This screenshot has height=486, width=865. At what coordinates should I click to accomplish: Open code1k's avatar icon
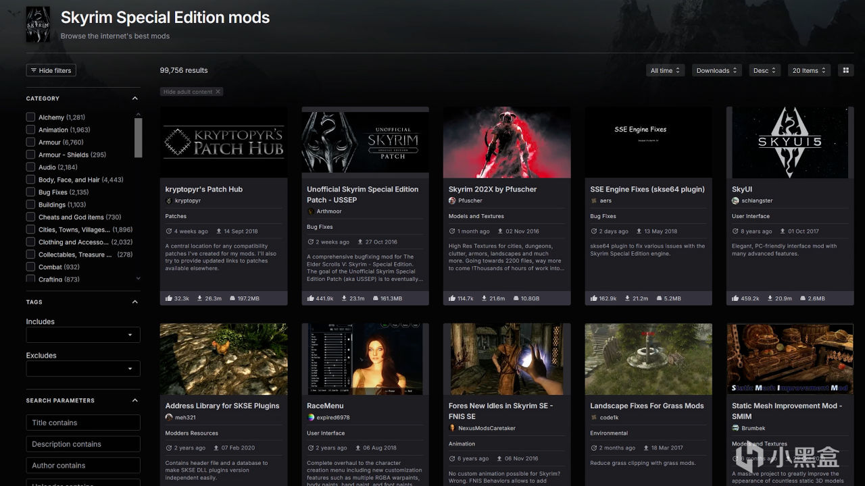tap(594, 417)
